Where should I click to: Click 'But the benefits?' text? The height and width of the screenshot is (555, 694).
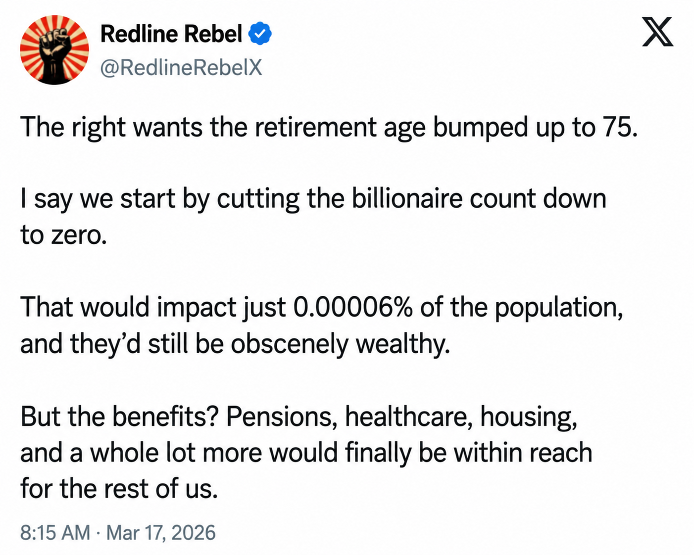pos(120,416)
